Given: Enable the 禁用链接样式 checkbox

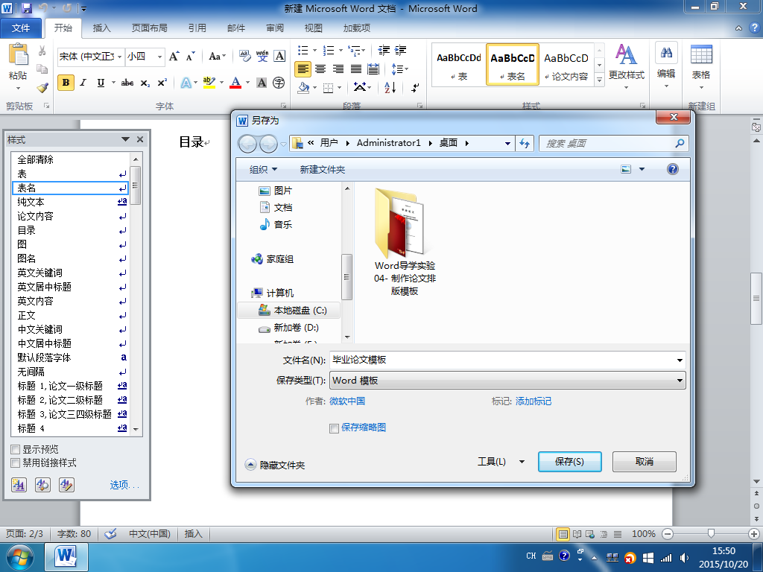Looking at the screenshot, I should [x=16, y=463].
